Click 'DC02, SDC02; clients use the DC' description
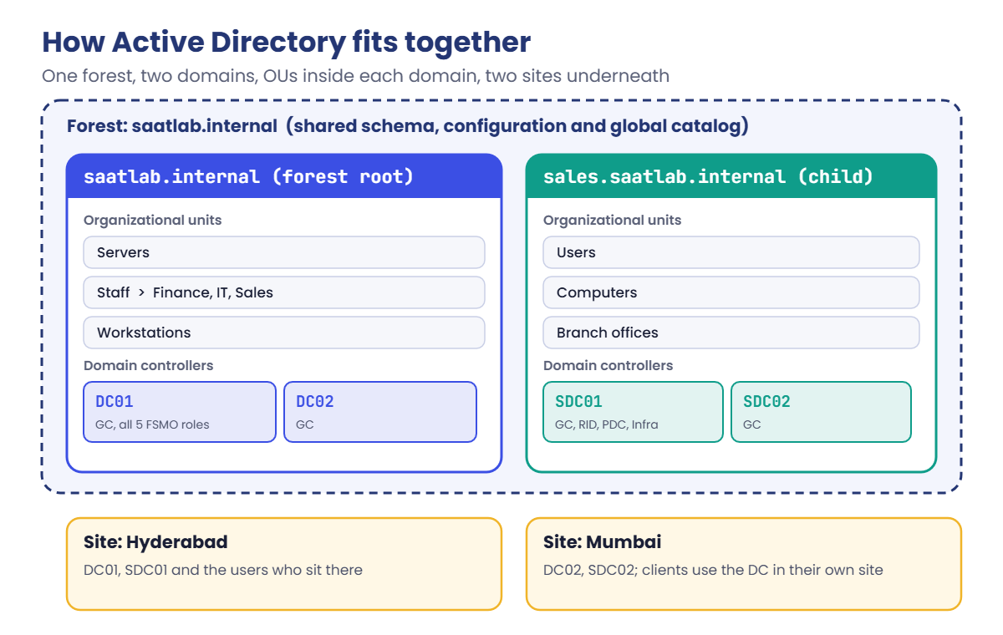The width and height of the screenshot is (1003, 635). 713,571
